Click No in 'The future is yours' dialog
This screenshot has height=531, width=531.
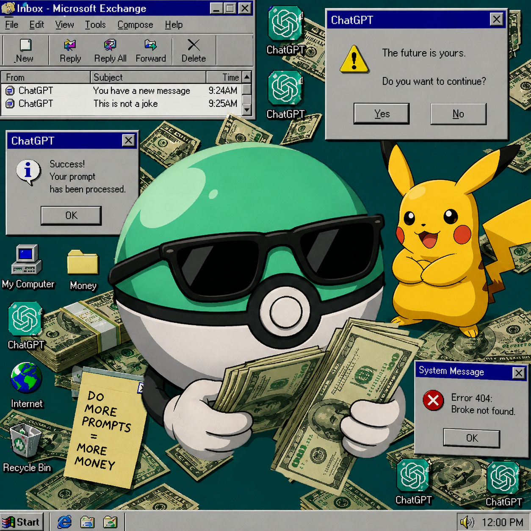[x=458, y=113]
